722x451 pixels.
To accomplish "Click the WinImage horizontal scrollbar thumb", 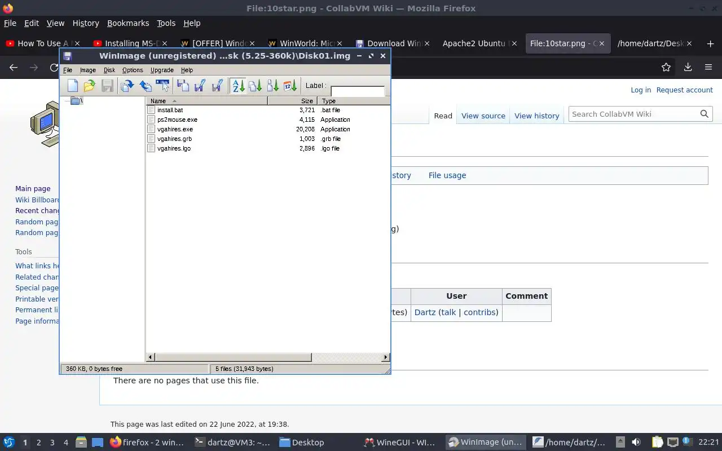I will point(233,357).
